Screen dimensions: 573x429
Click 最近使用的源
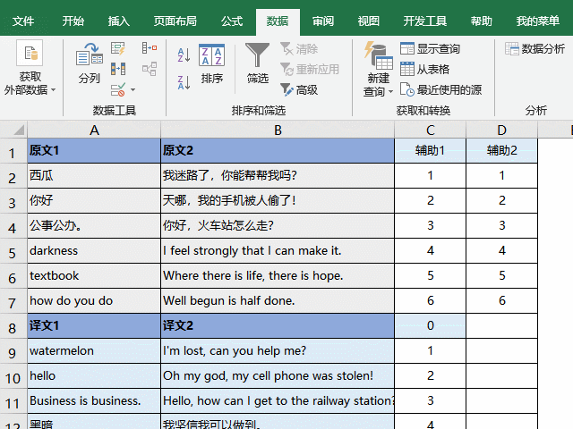440,89
